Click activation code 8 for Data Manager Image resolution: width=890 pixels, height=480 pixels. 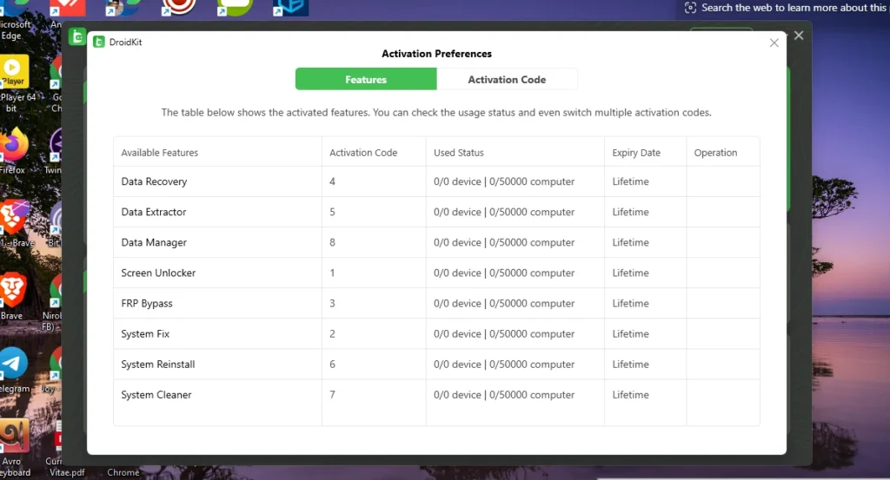pyautogui.click(x=332, y=242)
